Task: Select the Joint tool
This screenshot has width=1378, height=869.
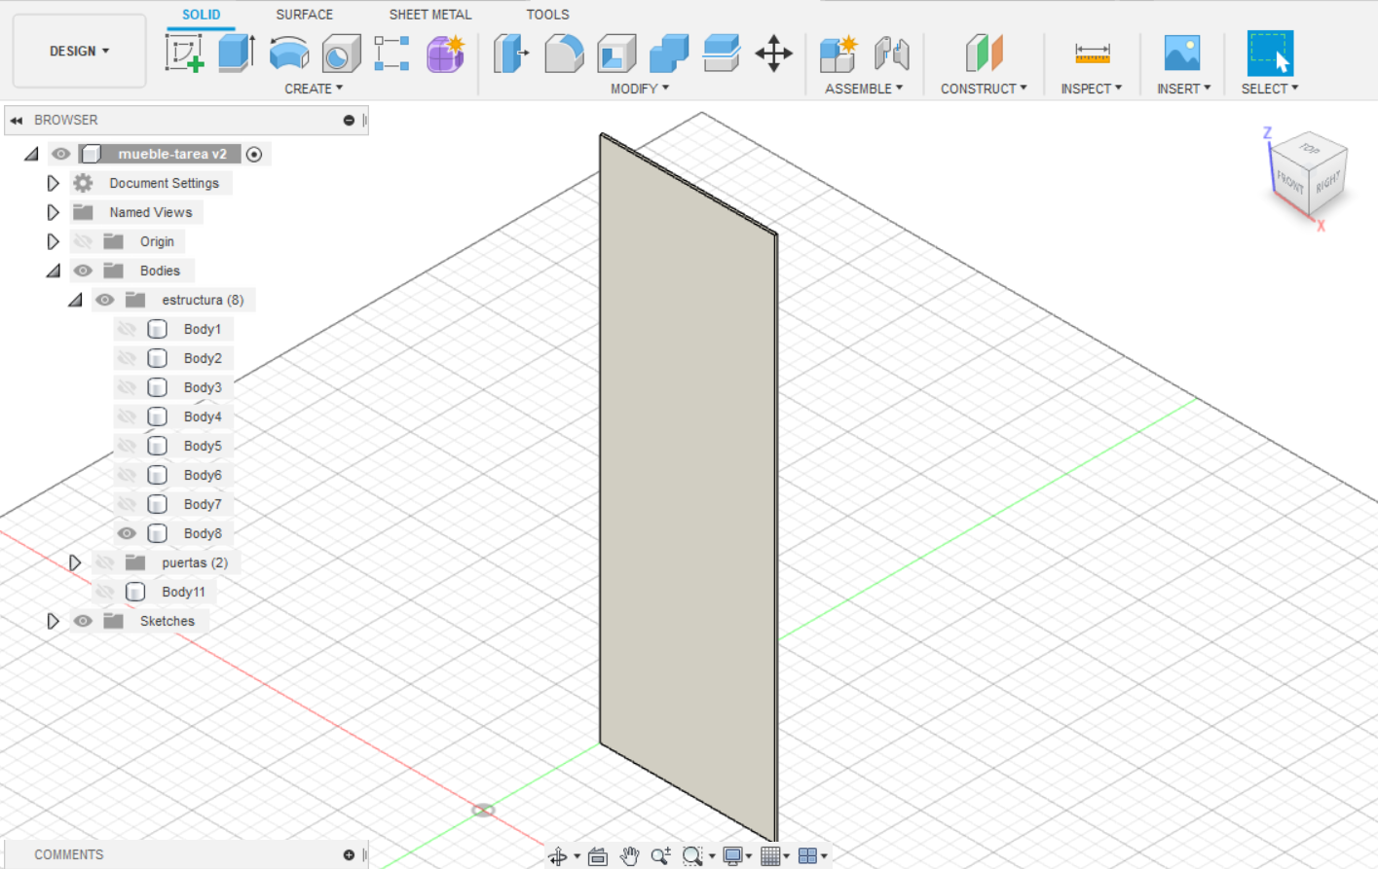Action: pos(891,54)
